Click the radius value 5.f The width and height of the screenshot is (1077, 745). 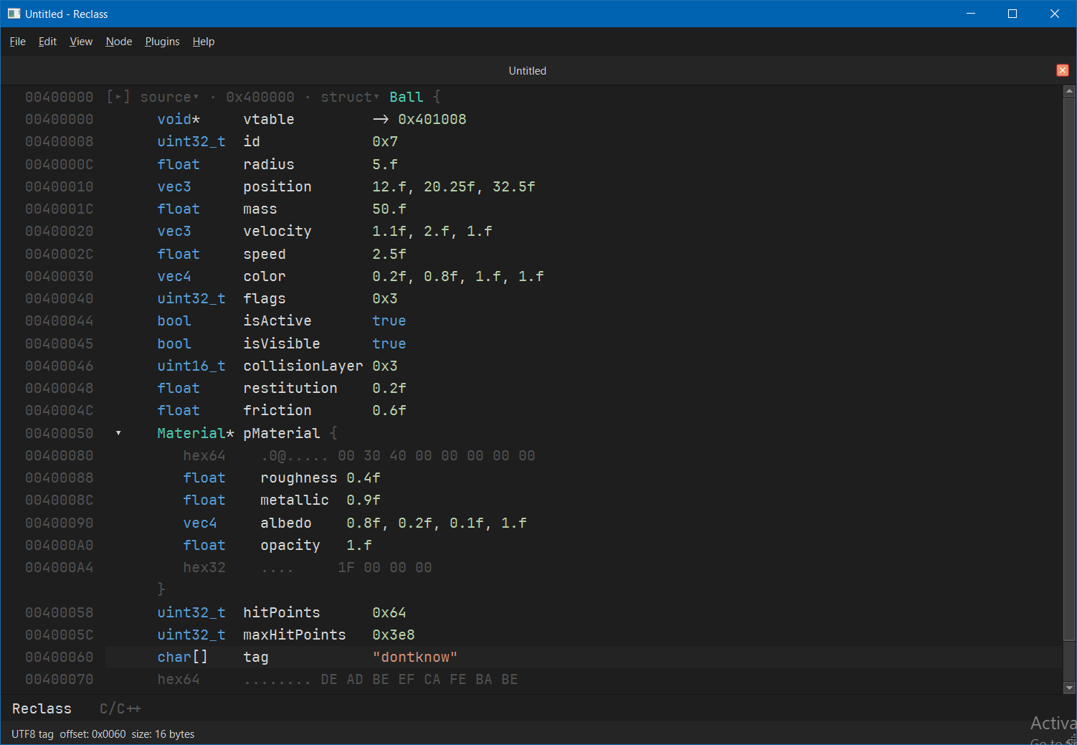[x=385, y=164]
